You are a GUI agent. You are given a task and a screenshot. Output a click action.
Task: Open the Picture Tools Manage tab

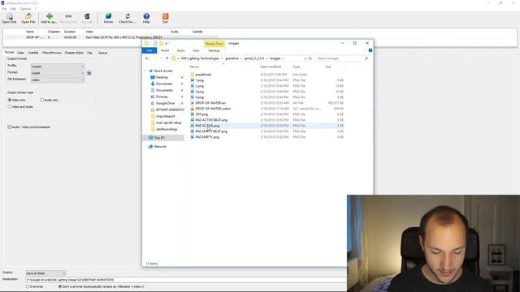coord(214,50)
